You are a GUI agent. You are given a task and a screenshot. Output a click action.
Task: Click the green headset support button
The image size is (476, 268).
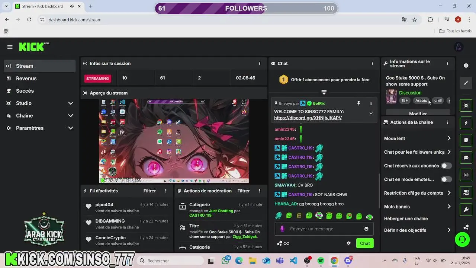(462, 239)
